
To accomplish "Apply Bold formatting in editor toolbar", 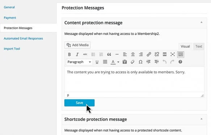I will pos(69,55).
